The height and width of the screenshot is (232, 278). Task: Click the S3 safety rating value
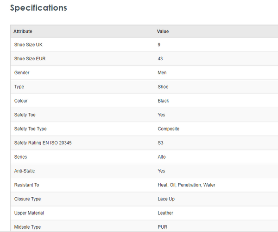pos(161,143)
